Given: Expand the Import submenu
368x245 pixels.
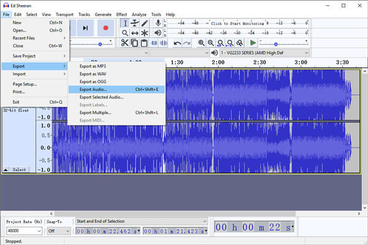Looking at the screenshot, I should [x=35, y=74].
